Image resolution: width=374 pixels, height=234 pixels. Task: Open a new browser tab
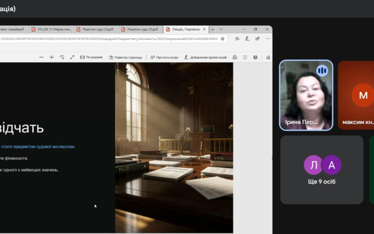point(213,29)
